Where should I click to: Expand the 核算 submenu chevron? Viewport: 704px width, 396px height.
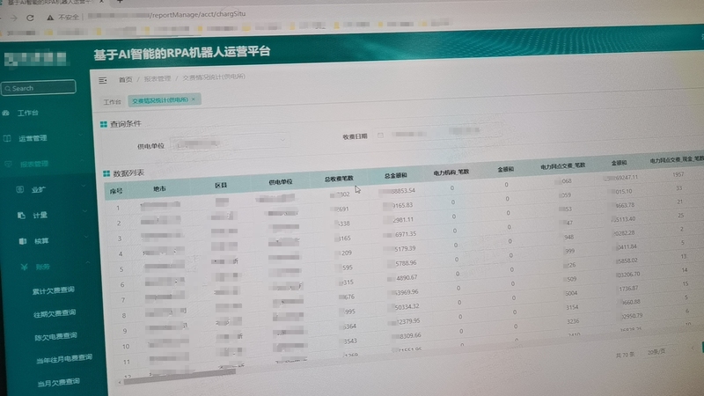pos(86,236)
